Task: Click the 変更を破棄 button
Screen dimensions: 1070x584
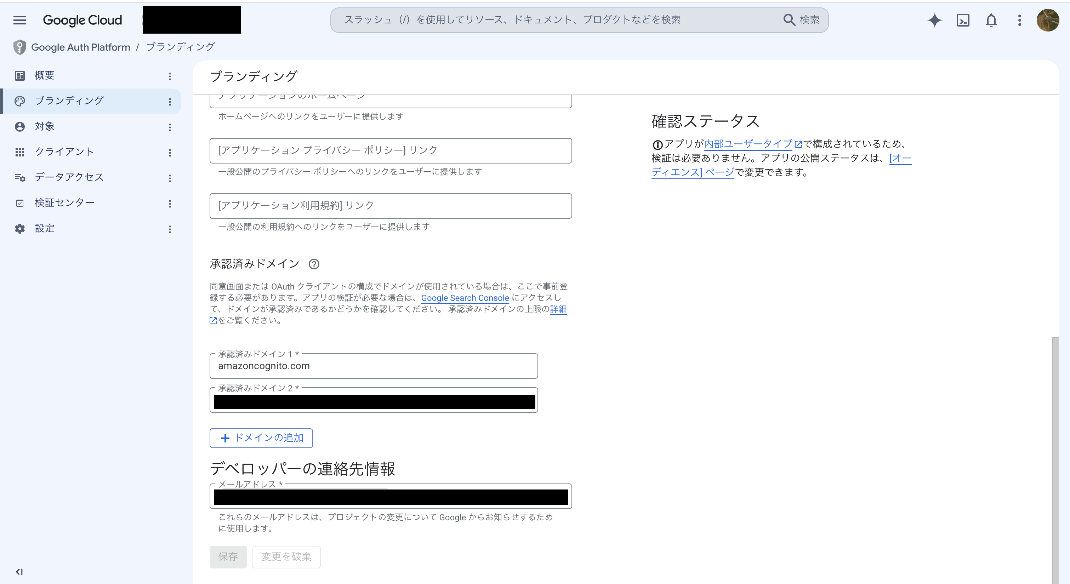Action: tap(286, 557)
